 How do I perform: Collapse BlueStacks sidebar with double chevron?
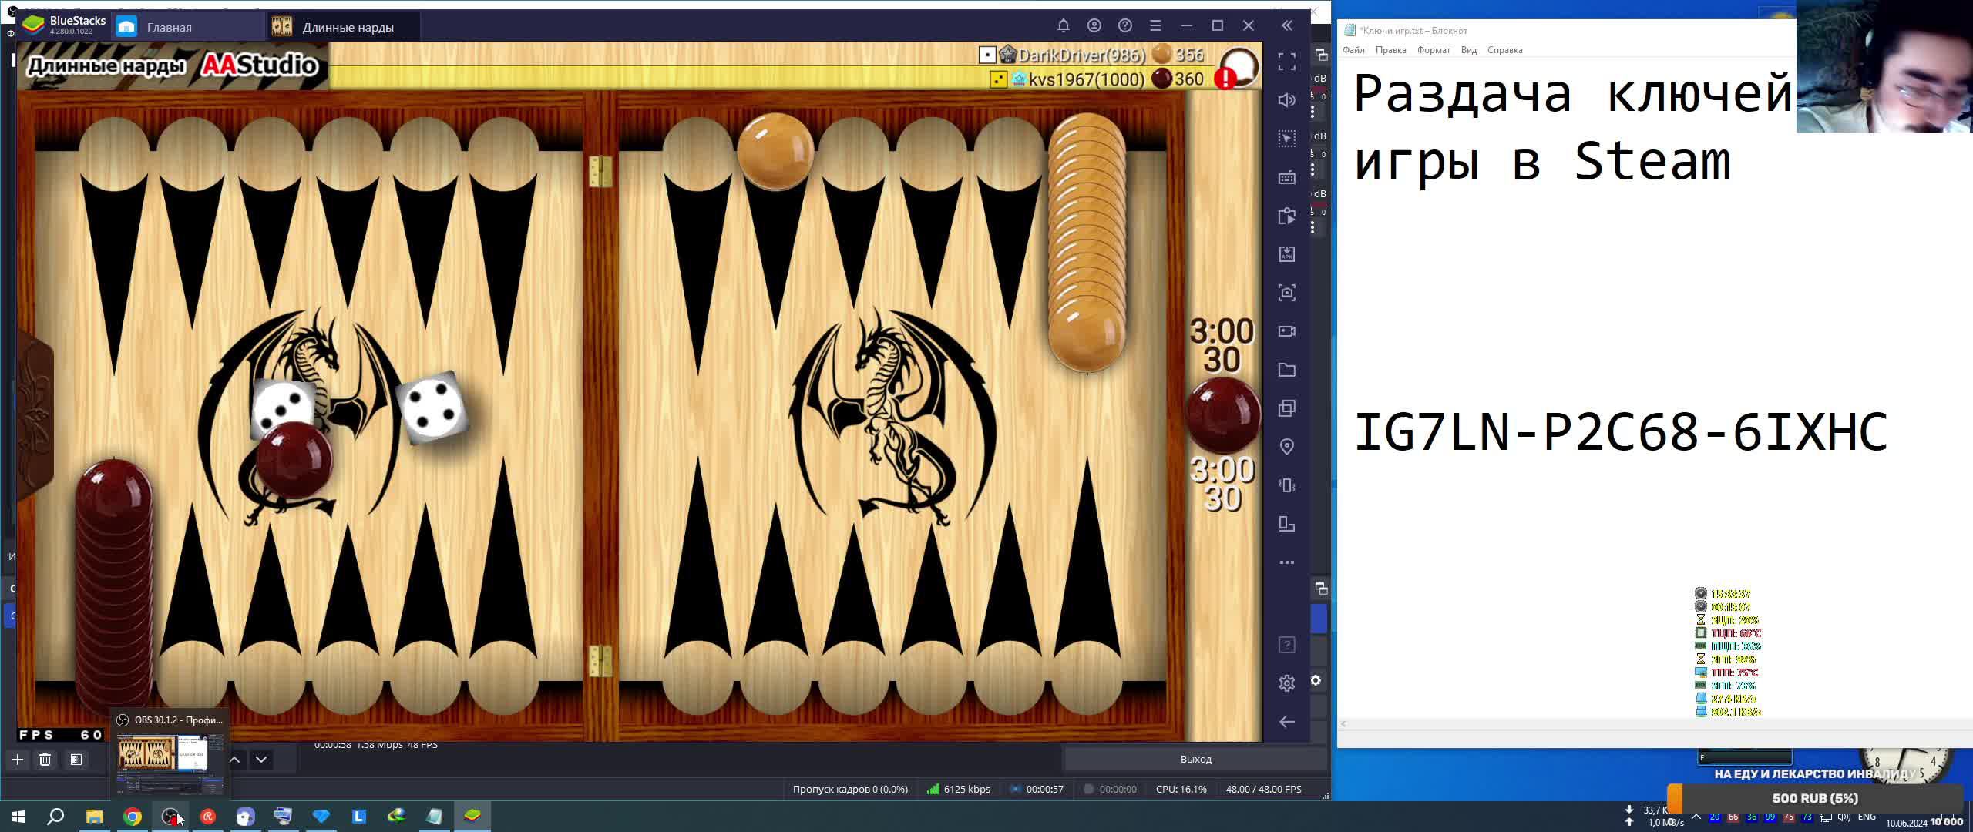1286,25
